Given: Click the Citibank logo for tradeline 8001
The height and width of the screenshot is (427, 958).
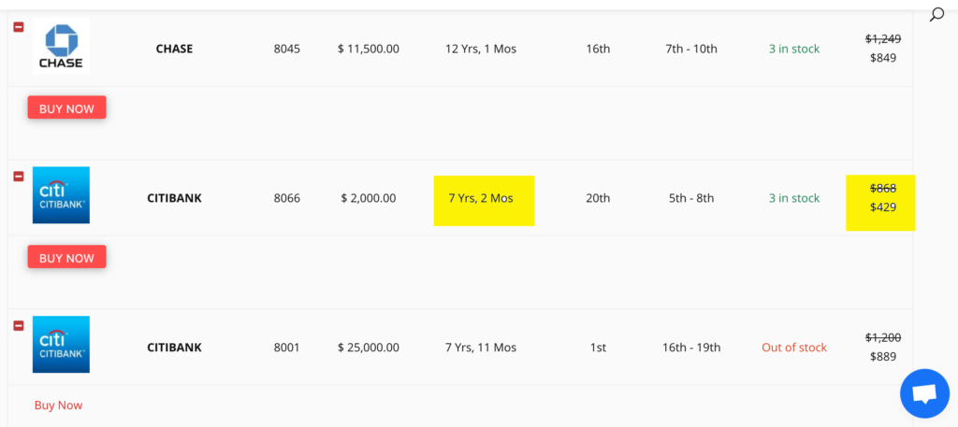Looking at the screenshot, I should [61, 345].
